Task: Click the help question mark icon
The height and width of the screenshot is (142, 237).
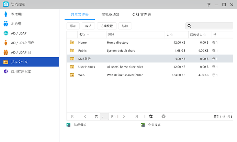Action: [209, 4]
